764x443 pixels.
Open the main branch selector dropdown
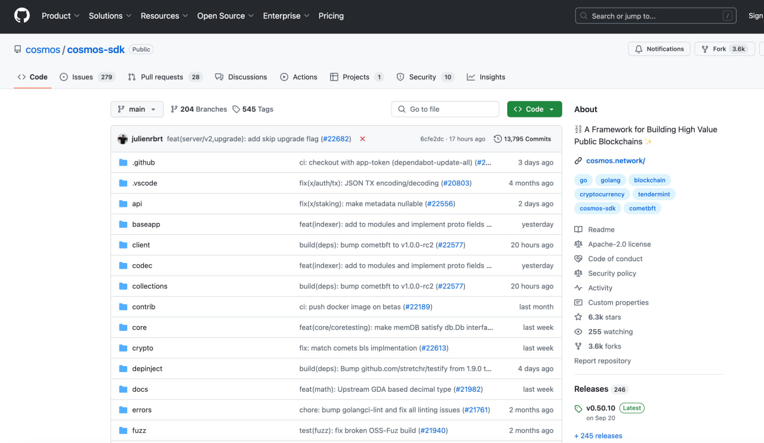137,109
